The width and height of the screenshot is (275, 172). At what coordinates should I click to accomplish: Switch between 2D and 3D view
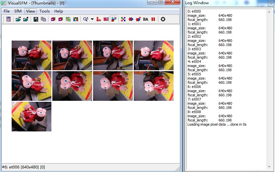point(68,19)
